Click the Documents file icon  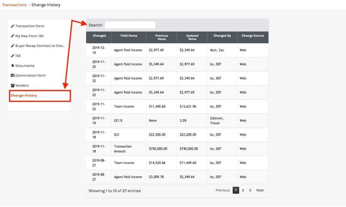tap(13, 66)
